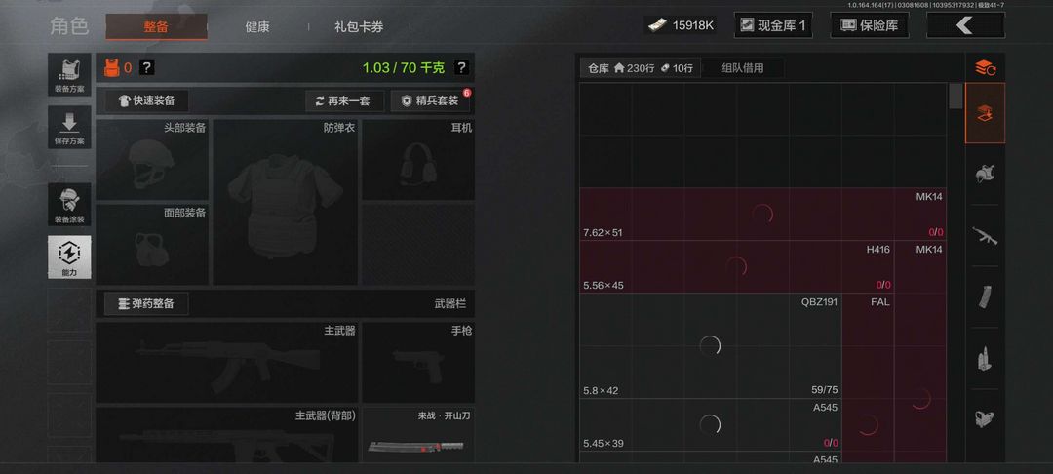Select the 能力 lightning ability icon
This screenshot has width=1053, height=474.
pos(69,257)
